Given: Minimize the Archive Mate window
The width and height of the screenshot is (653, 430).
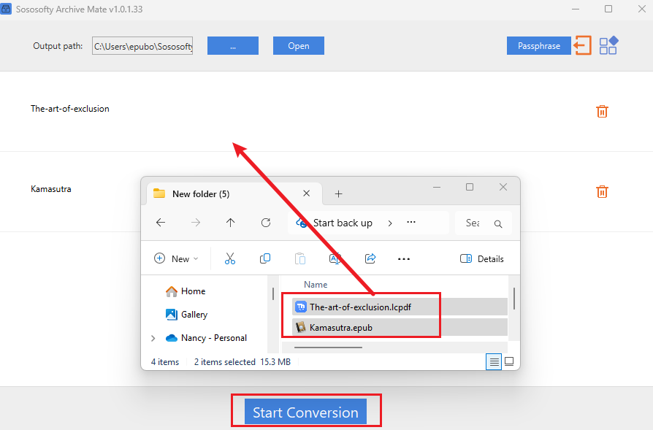Looking at the screenshot, I should (576, 9).
